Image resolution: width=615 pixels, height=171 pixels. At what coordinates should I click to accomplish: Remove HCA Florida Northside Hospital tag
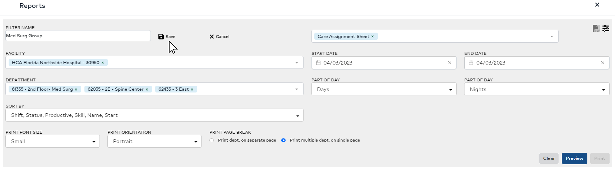103,63
